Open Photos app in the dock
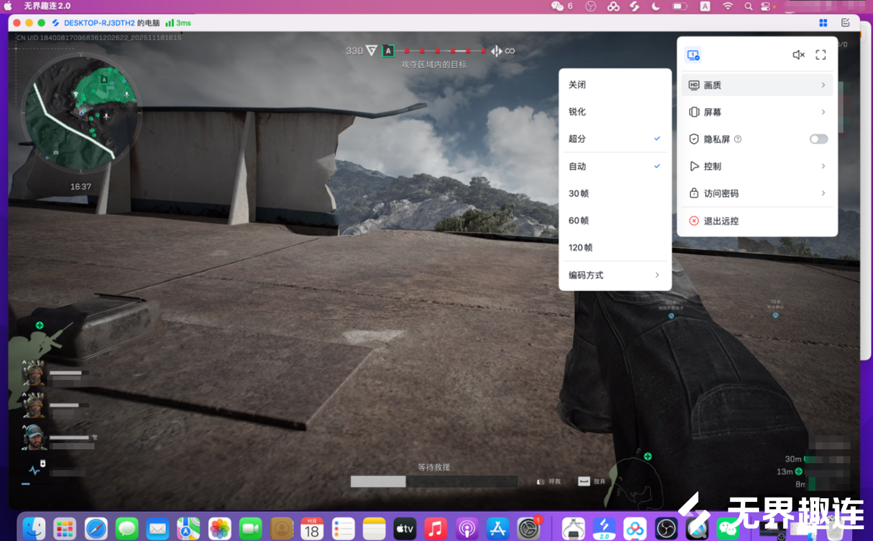The width and height of the screenshot is (873, 541). click(x=219, y=529)
